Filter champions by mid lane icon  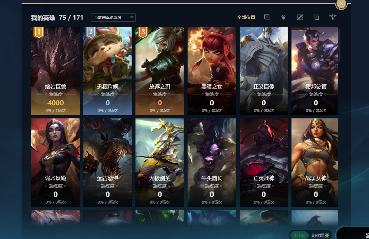click(300, 17)
